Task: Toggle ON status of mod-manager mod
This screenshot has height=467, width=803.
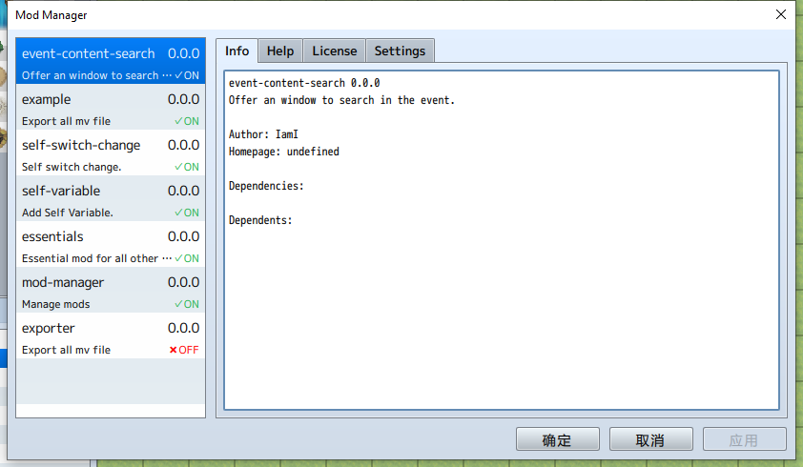Action: point(187,304)
